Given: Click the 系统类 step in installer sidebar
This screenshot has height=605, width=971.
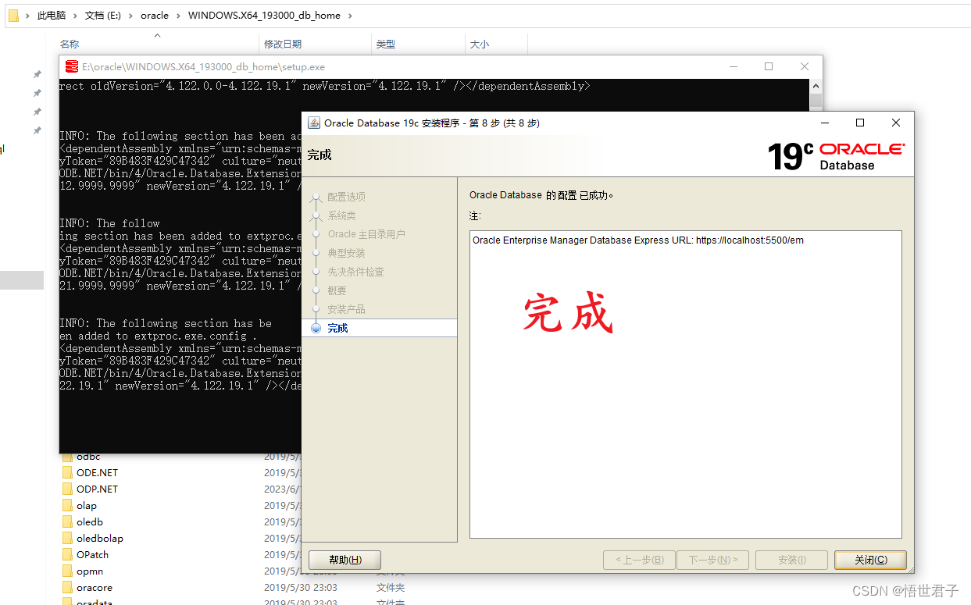Looking at the screenshot, I should [x=341, y=215].
